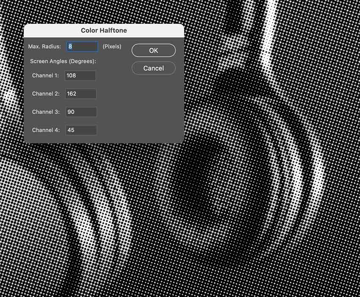Click into the Channel 2 field showing 162
Image resolution: width=360 pixels, height=297 pixels.
tap(80, 94)
